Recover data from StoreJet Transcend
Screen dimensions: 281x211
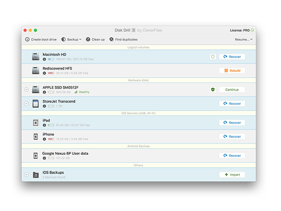[232, 103]
